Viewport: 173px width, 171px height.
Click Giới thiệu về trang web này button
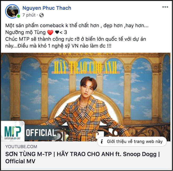click(x=132, y=142)
